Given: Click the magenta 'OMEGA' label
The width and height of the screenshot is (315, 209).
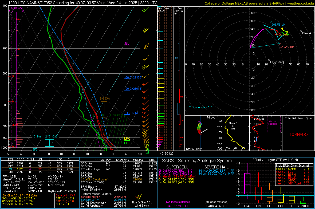Looking at the screenshot, I should (x=17, y=8).
